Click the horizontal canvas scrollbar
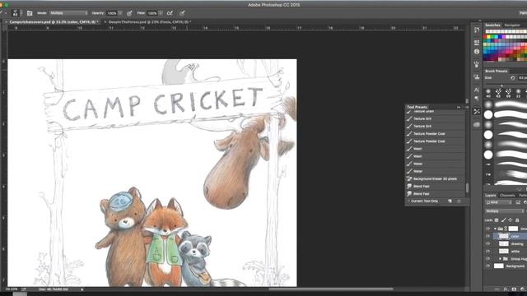This screenshot has width=527, height=296. click(331, 289)
